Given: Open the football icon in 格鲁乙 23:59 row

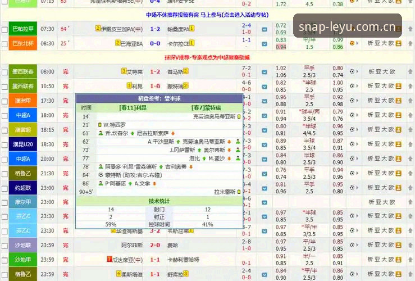Looking at the screenshot, I should 352,274.
